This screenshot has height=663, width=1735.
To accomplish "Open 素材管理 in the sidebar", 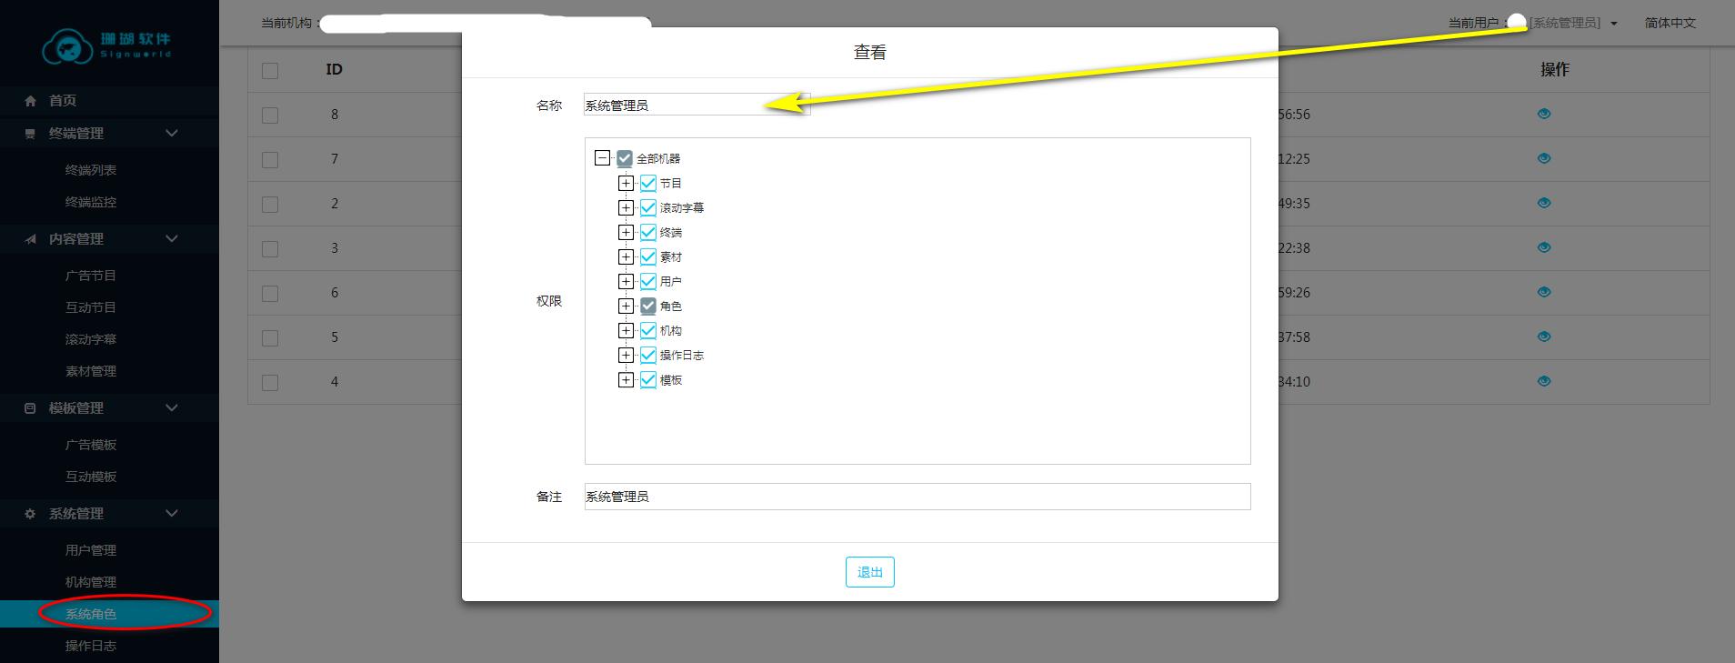I will coord(91,371).
